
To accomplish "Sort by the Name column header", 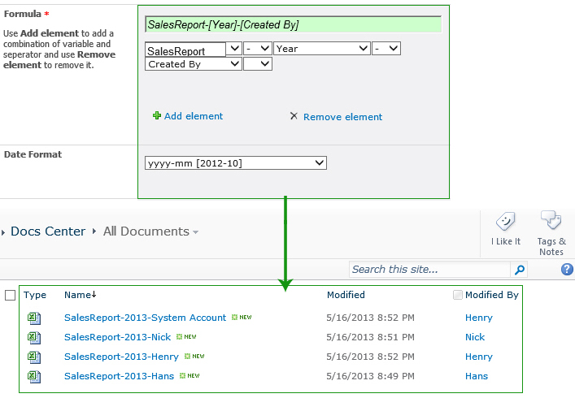I will click(79, 295).
